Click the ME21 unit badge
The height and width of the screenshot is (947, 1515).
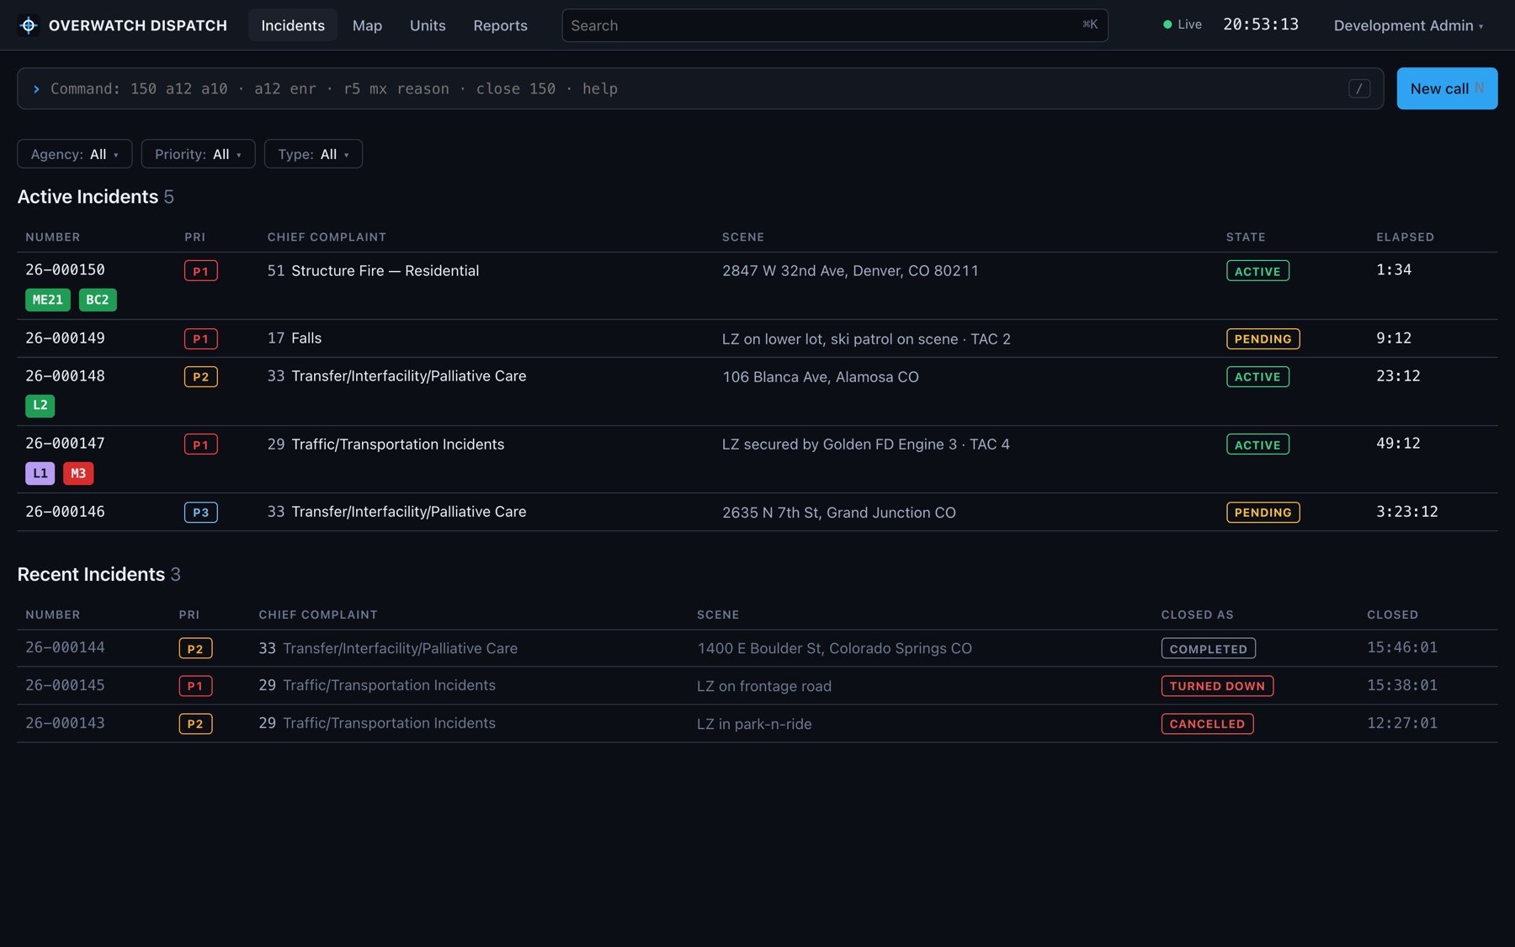(x=48, y=300)
